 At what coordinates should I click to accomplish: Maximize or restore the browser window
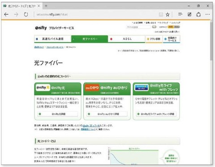click(x=198, y=6)
